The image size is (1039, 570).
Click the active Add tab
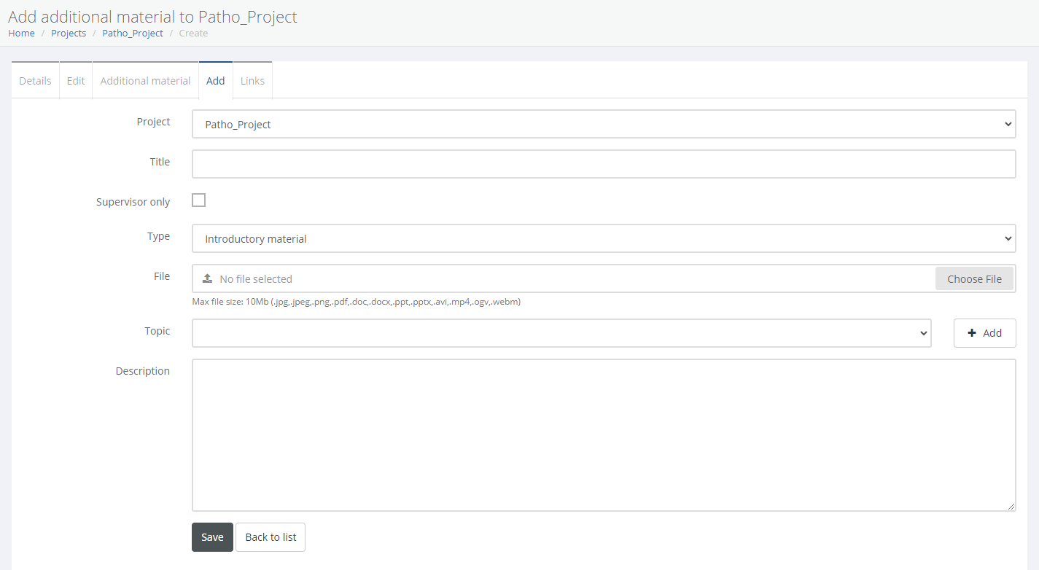(215, 81)
